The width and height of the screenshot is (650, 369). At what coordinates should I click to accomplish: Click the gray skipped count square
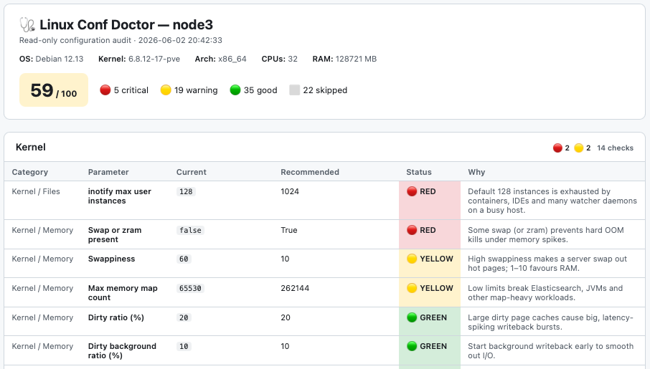click(294, 90)
